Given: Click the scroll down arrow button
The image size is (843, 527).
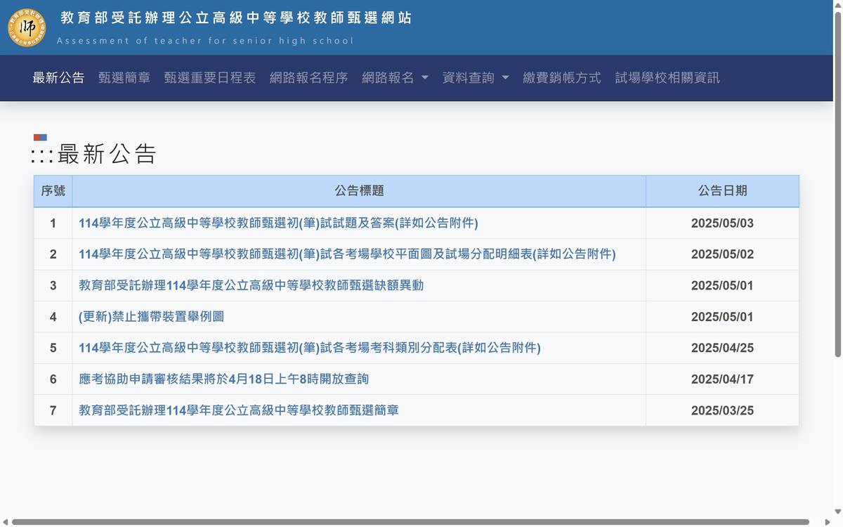Looking at the screenshot, I should click(837, 512).
